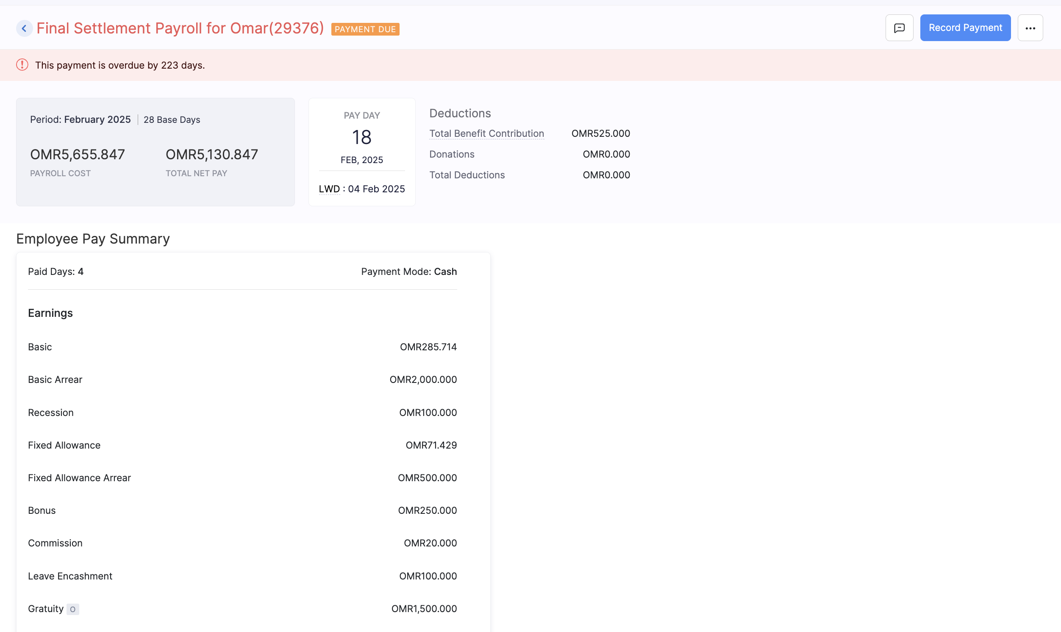Click the Gratuity earnings label
The width and height of the screenshot is (1061, 632).
click(46, 609)
